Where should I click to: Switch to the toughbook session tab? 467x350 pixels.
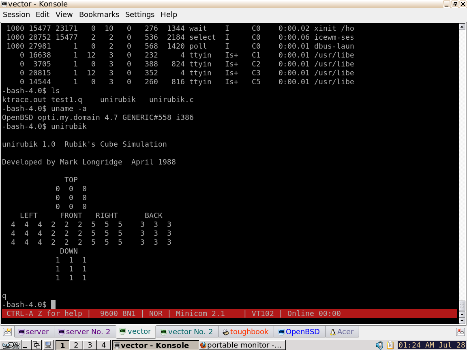click(x=246, y=332)
